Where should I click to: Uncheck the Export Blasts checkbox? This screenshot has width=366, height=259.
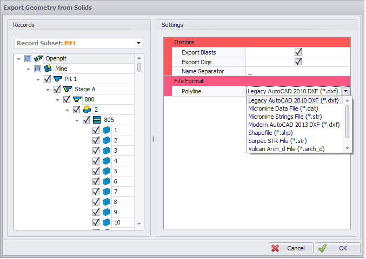(x=298, y=52)
